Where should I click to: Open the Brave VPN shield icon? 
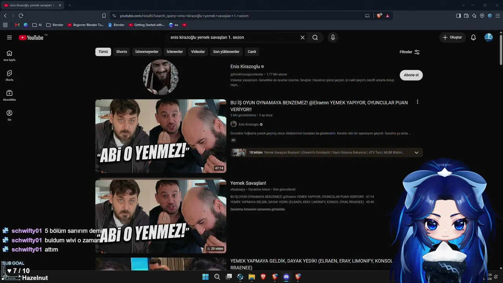482,16
